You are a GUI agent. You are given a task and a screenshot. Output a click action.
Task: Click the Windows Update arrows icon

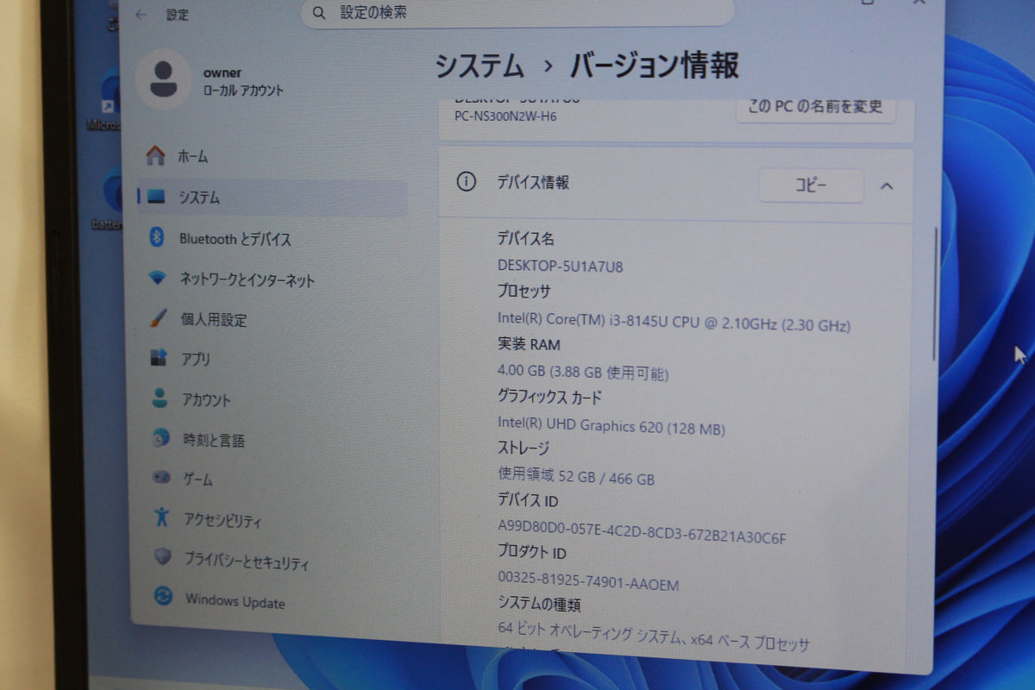[x=163, y=596]
